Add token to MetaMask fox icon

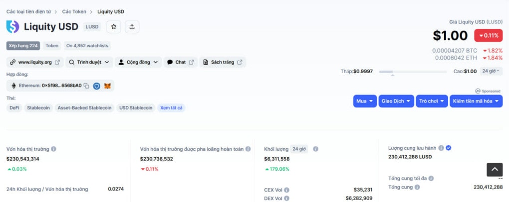tap(107, 86)
